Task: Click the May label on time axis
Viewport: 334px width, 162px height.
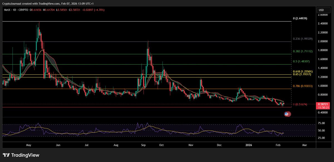Action: pyautogui.click(x=29, y=145)
